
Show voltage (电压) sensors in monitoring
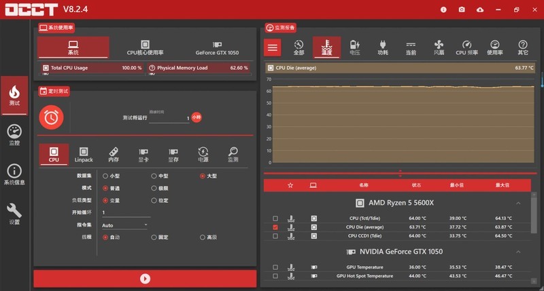(x=354, y=47)
